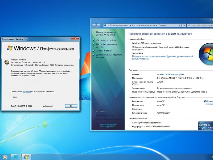Open the Windows flag taskbar button
The image size is (213, 160).
pyautogui.click(x=26, y=157)
